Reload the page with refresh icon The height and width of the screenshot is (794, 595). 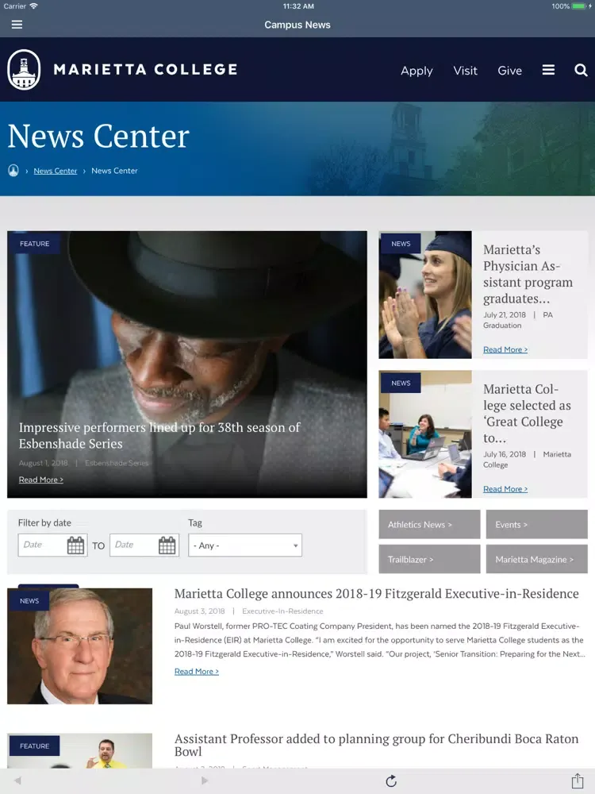[x=391, y=781]
